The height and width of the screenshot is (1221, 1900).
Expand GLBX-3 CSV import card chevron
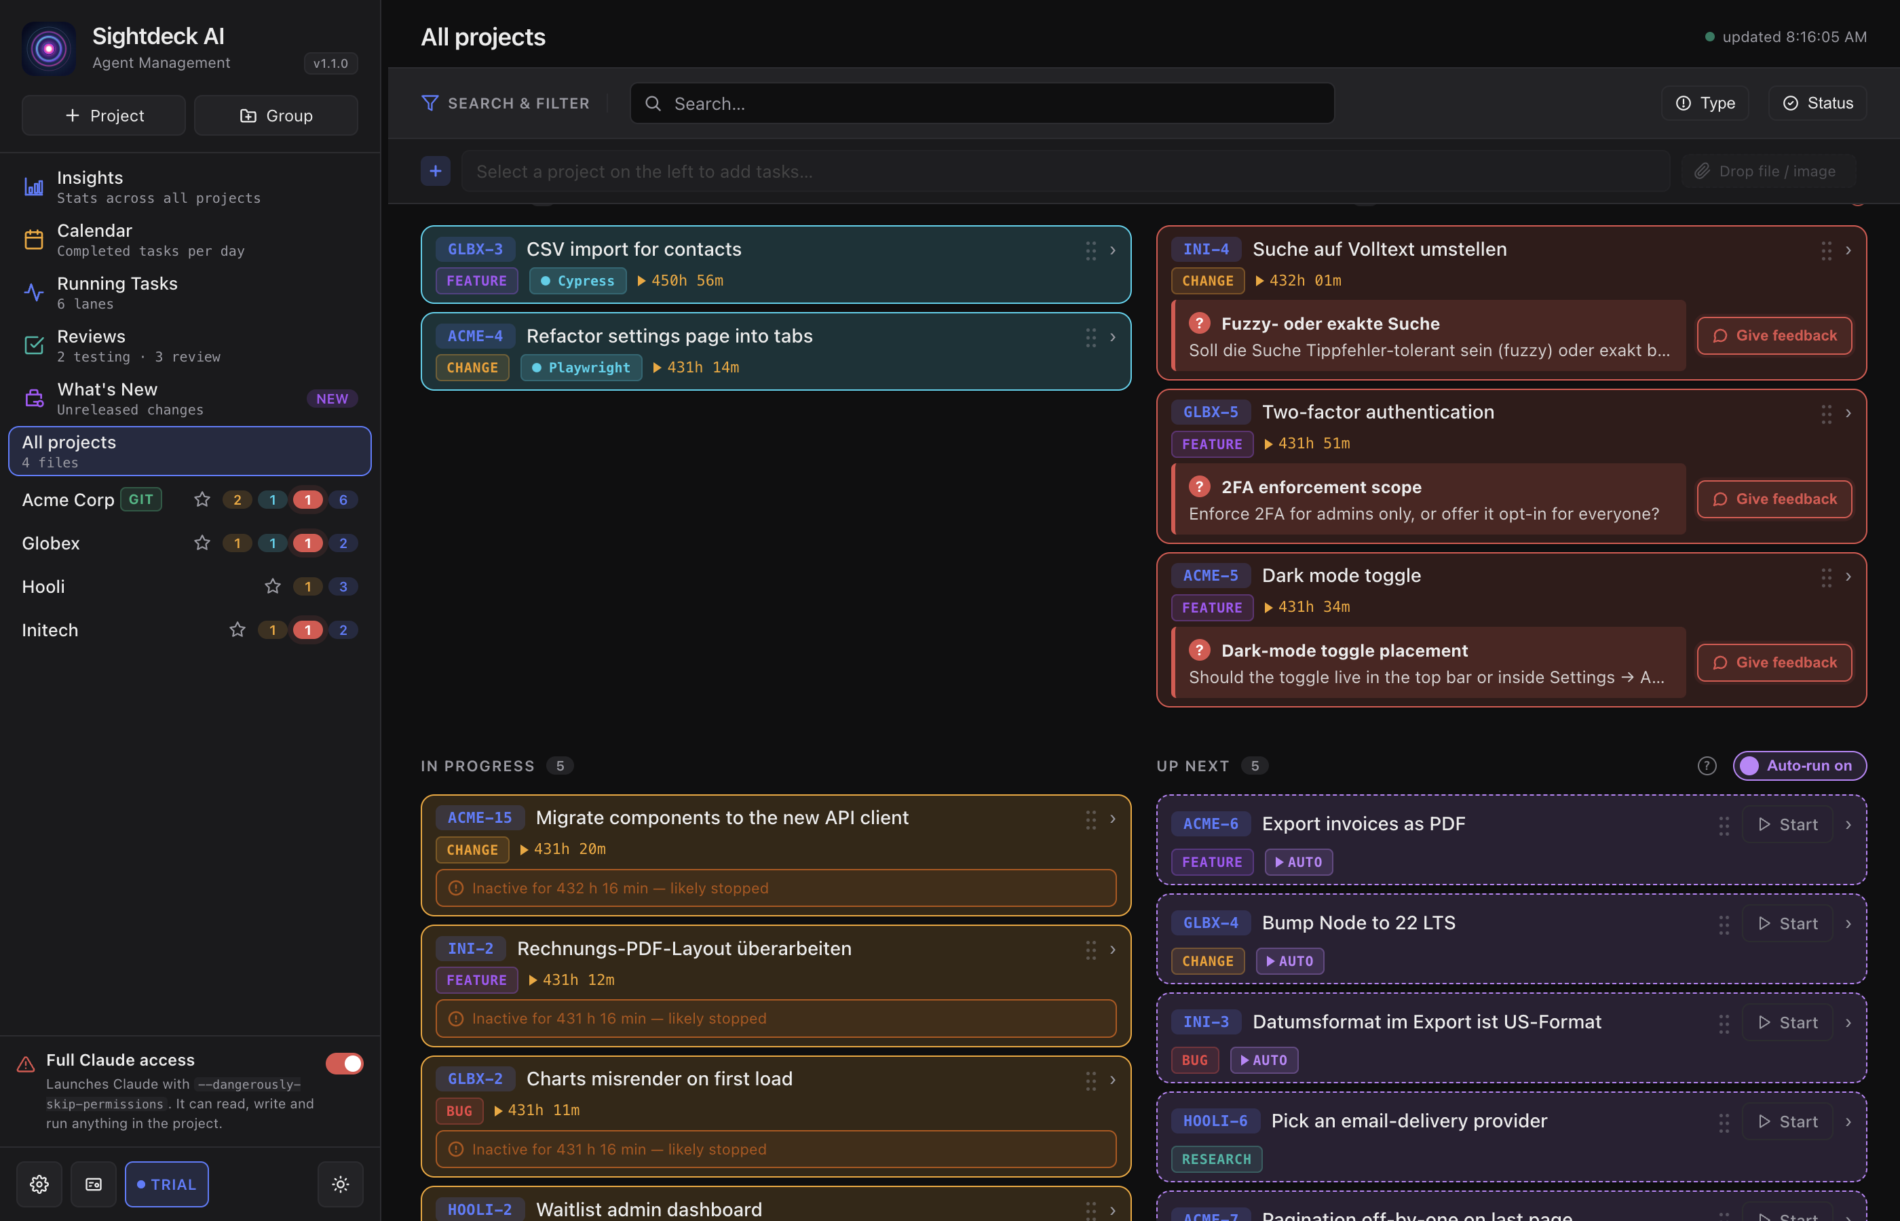1114,250
